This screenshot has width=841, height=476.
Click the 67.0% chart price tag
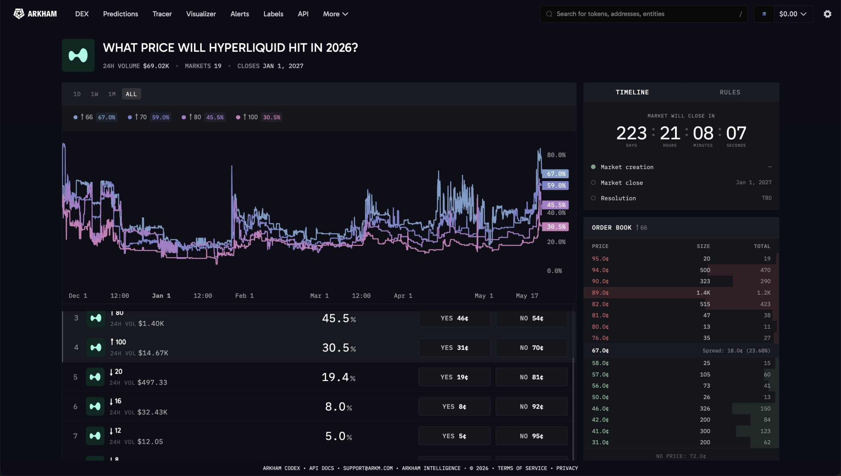click(556, 174)
